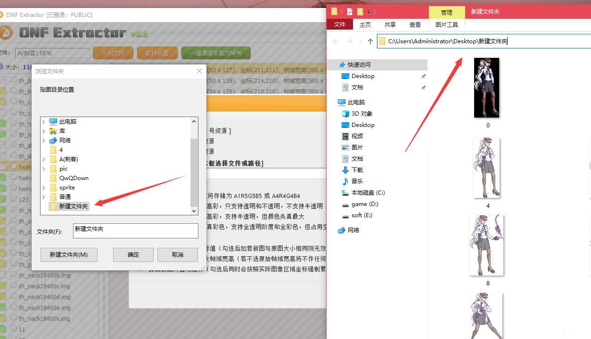Toggle checkbox for item 11
The image size is (591, 339).
pos(14,329)
